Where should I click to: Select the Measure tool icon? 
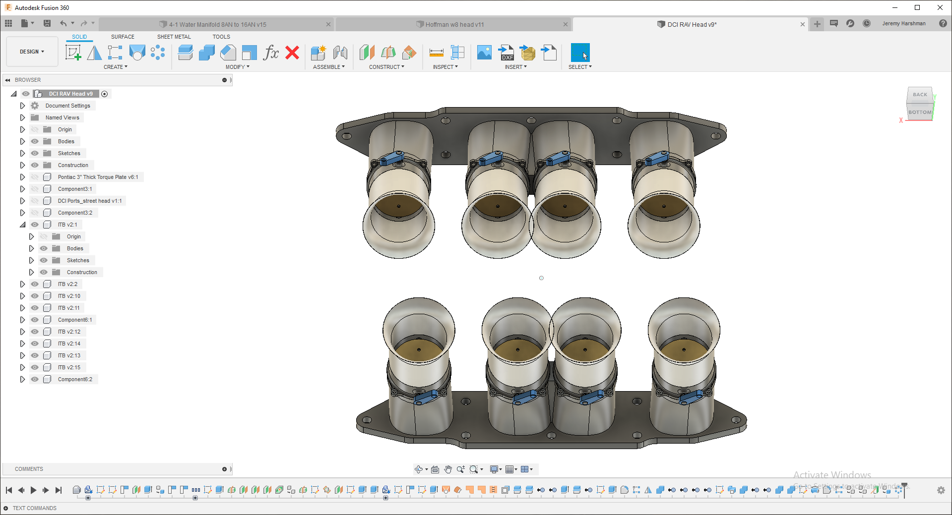click(437, 53)
